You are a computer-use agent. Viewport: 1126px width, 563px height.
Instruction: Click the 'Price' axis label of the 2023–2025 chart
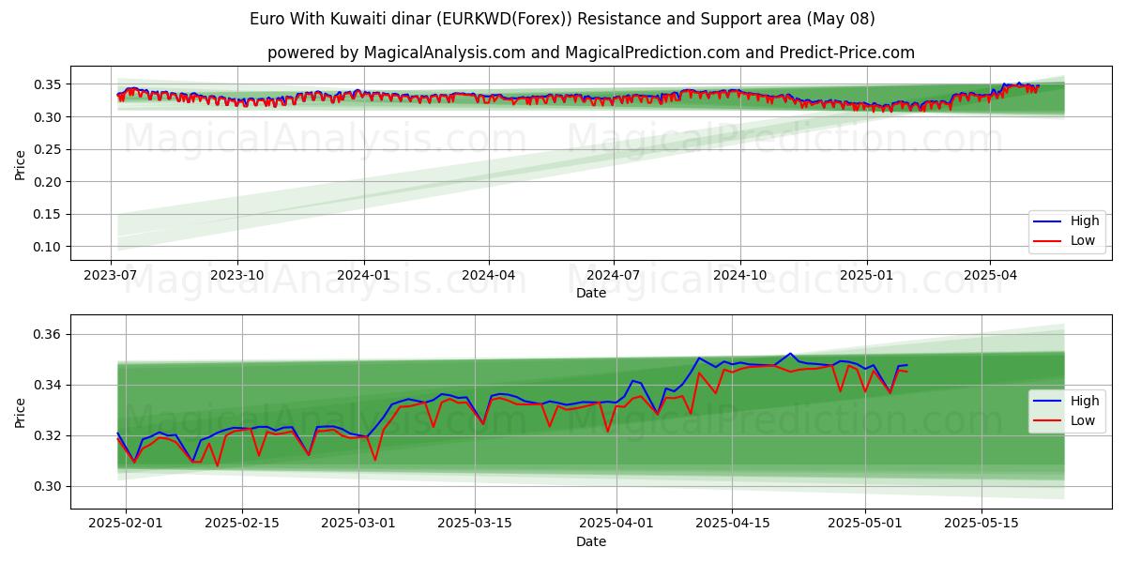[21, 165]
